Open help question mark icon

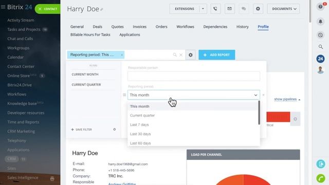[320, 7]
